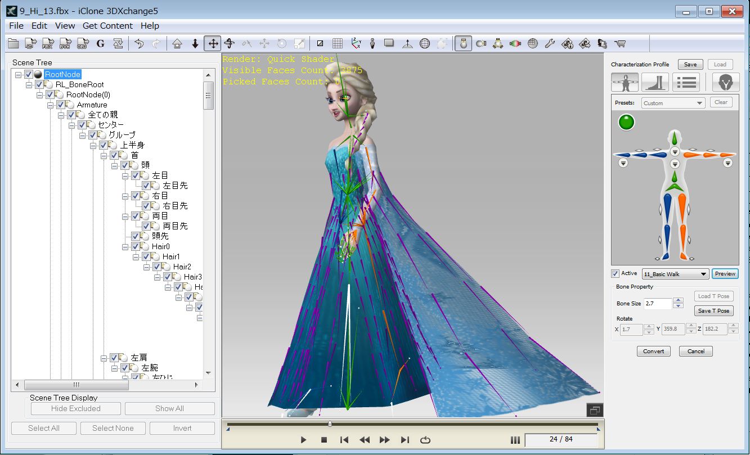Click the Stop playback button

pyautogui.click(x=324, y=440)
